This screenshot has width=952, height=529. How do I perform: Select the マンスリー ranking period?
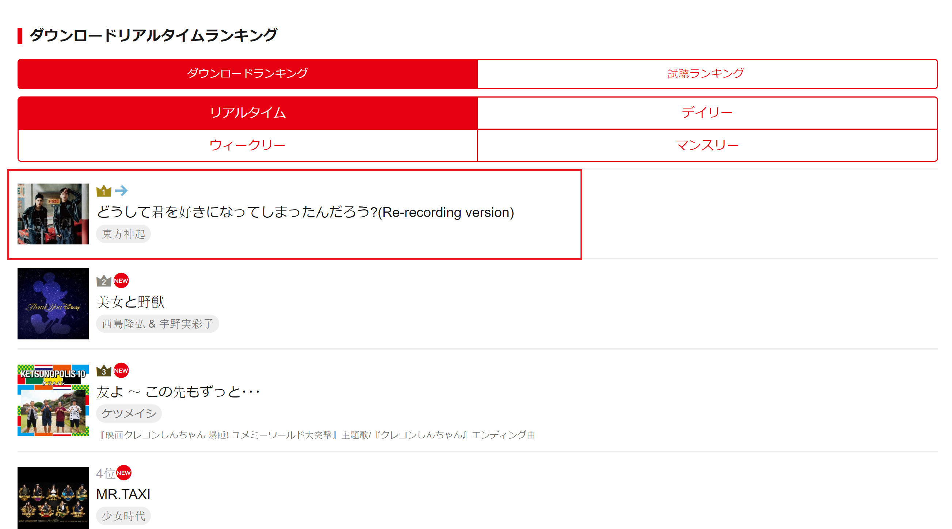pos(707,145)
